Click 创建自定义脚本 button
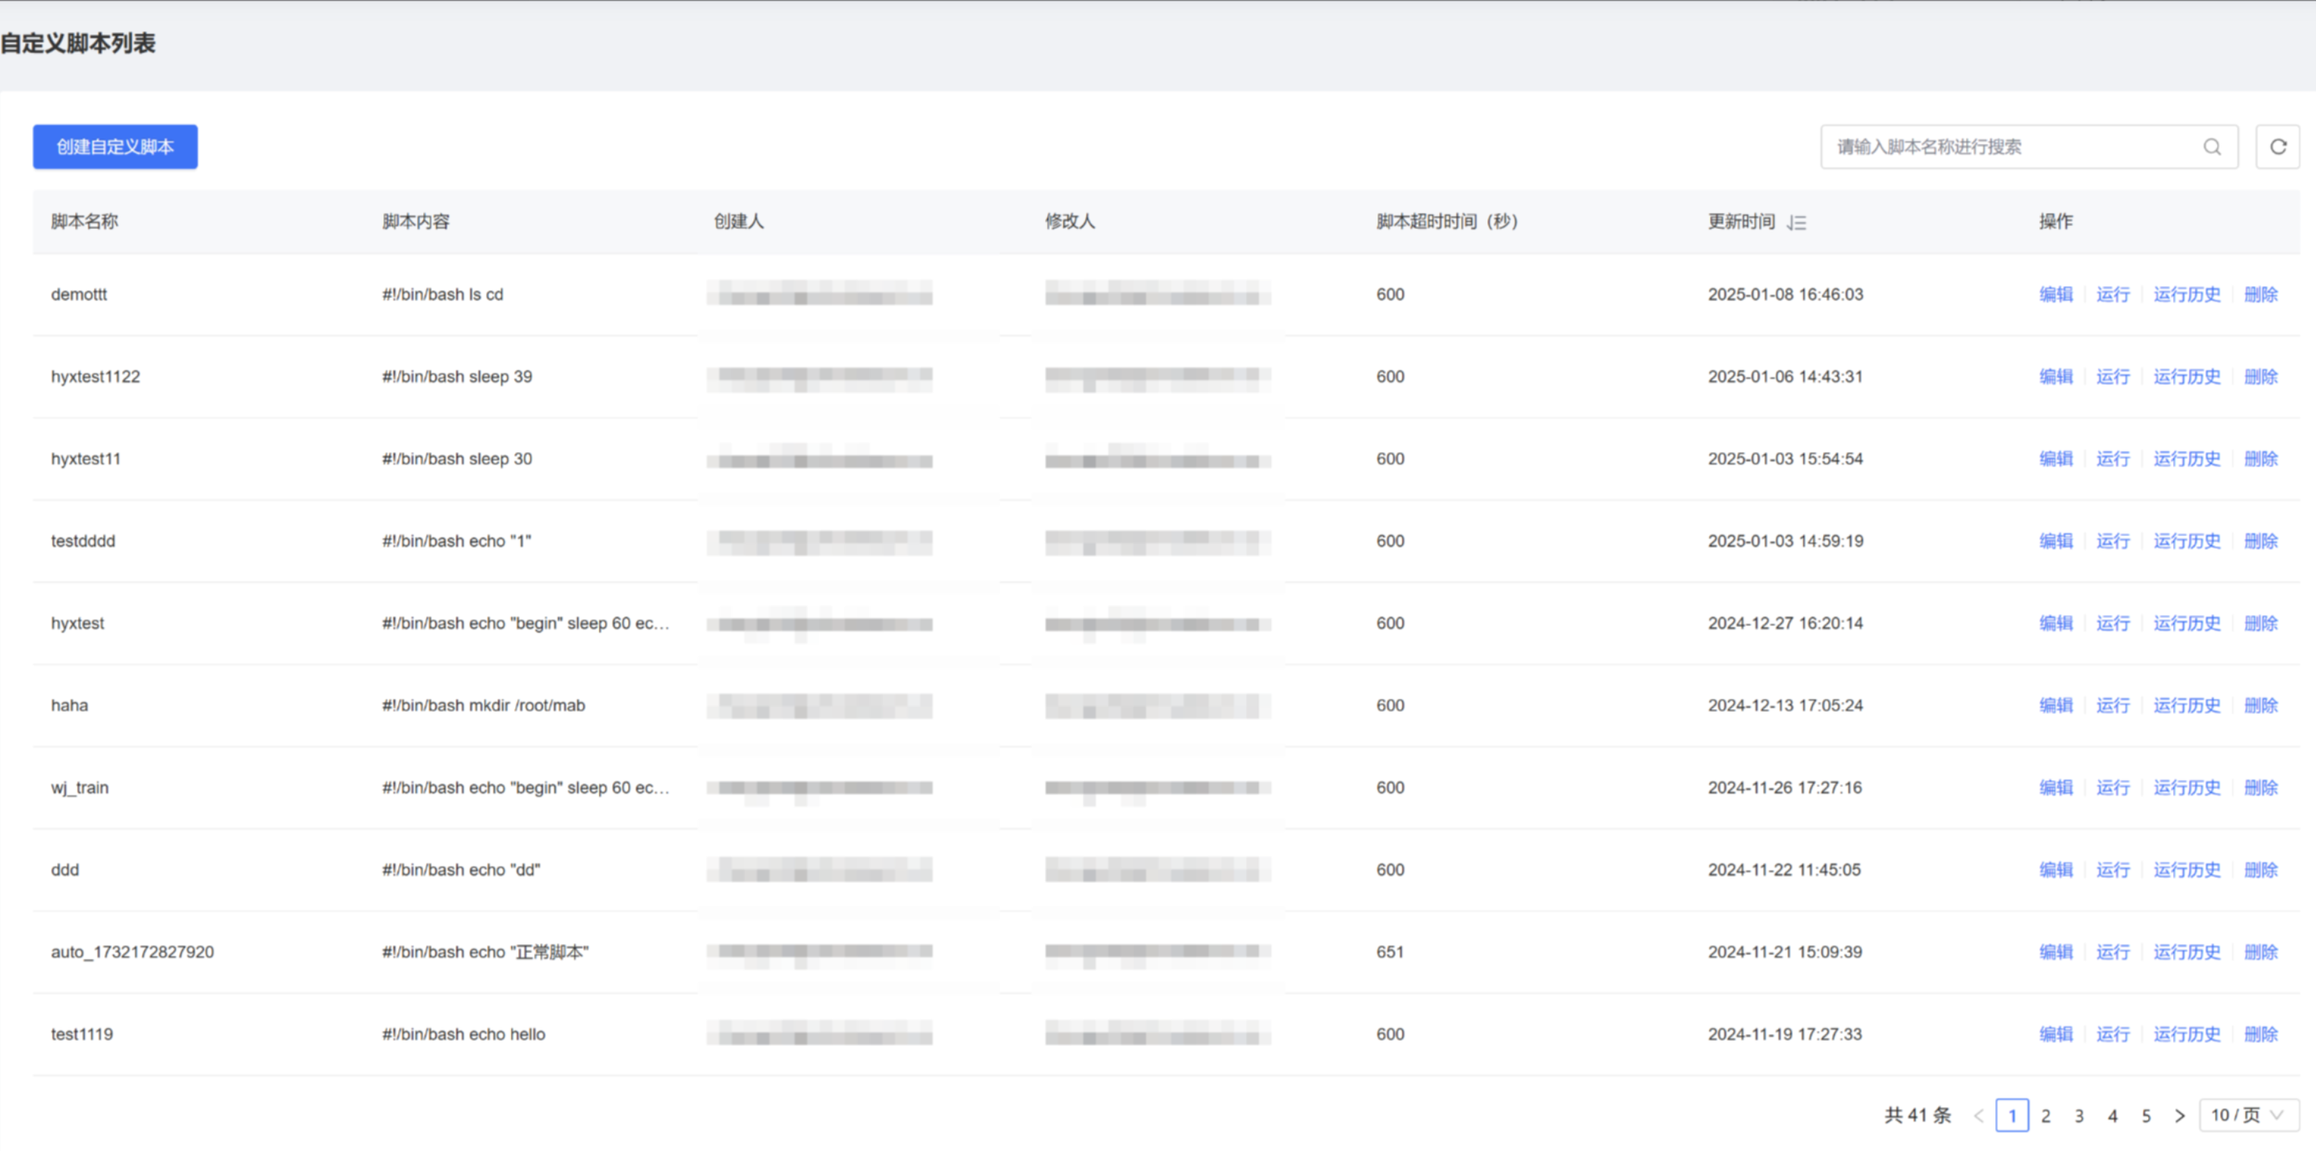Screen dimensions: 2316x1151 tap(115, 147)
